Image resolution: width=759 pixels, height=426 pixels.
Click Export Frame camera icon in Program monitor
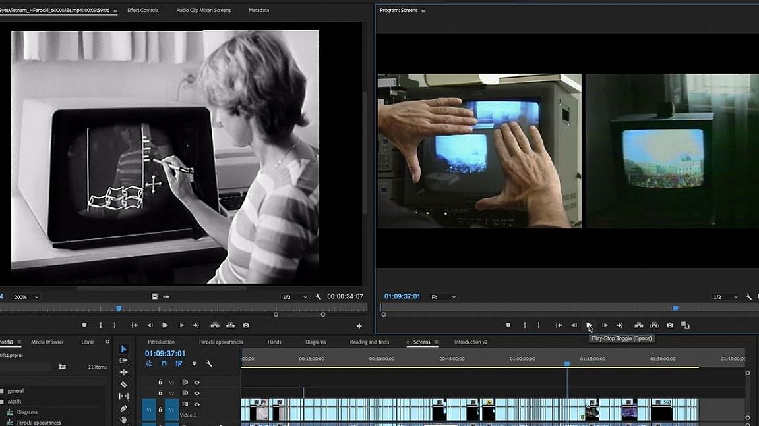(670, 325)
